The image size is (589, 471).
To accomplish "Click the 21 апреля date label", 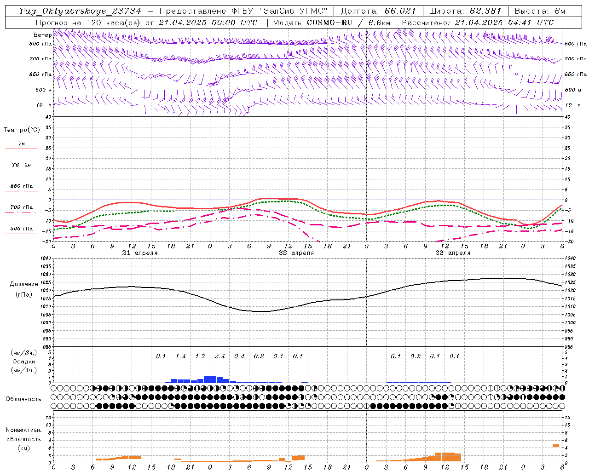I will click(x=139, y=253).
